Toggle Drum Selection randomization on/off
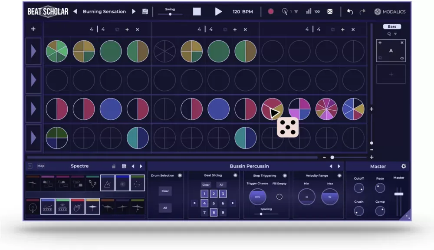The width and height of the screenshot is (434, 250). pyautogui.click(x=180, y=175)
